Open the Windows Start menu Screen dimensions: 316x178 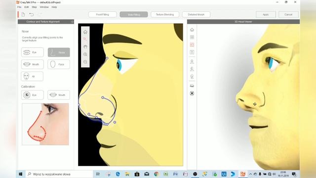click(21, 174)
